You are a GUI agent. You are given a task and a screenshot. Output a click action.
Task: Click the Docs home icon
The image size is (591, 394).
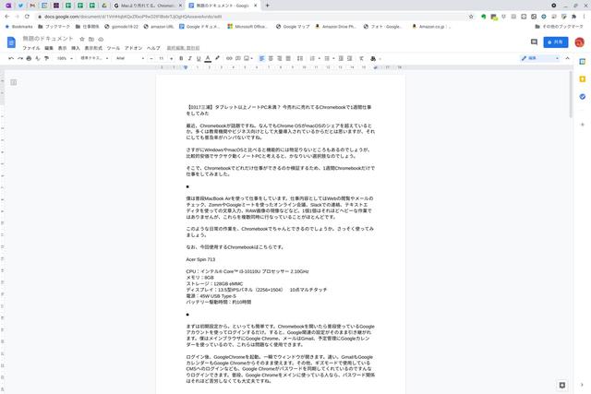(11, 42)
